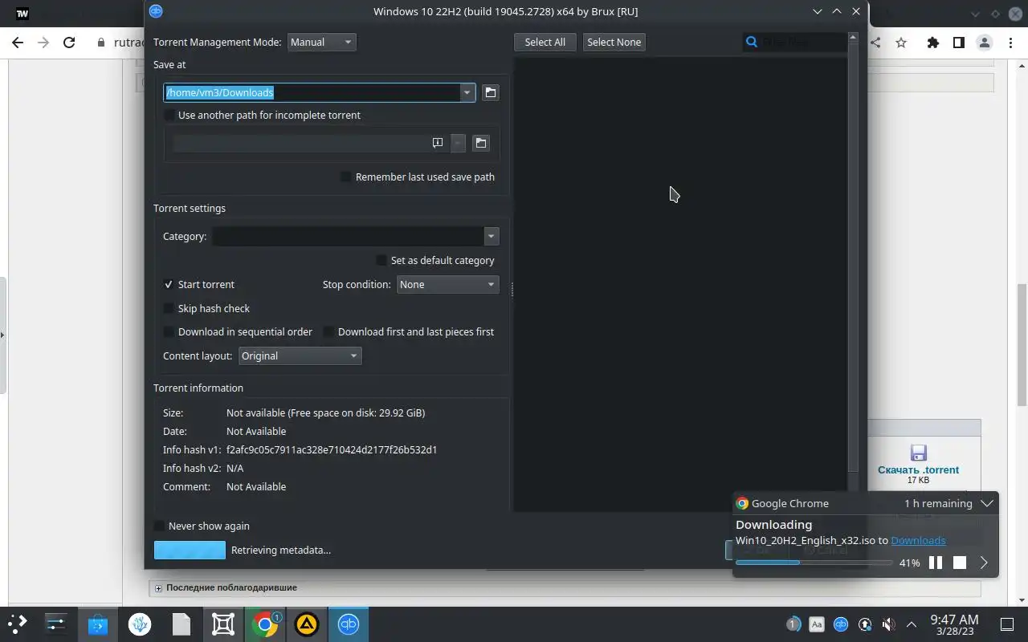Screen dimensions: 1028x642
Task: Click the 41% download progress bar
Action: coord(814,563)
